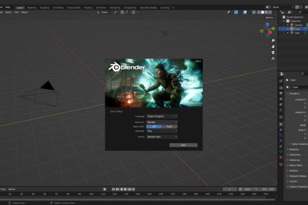Expand the Motion Paths panel
The image size is (308, 205).
[297, 166]
